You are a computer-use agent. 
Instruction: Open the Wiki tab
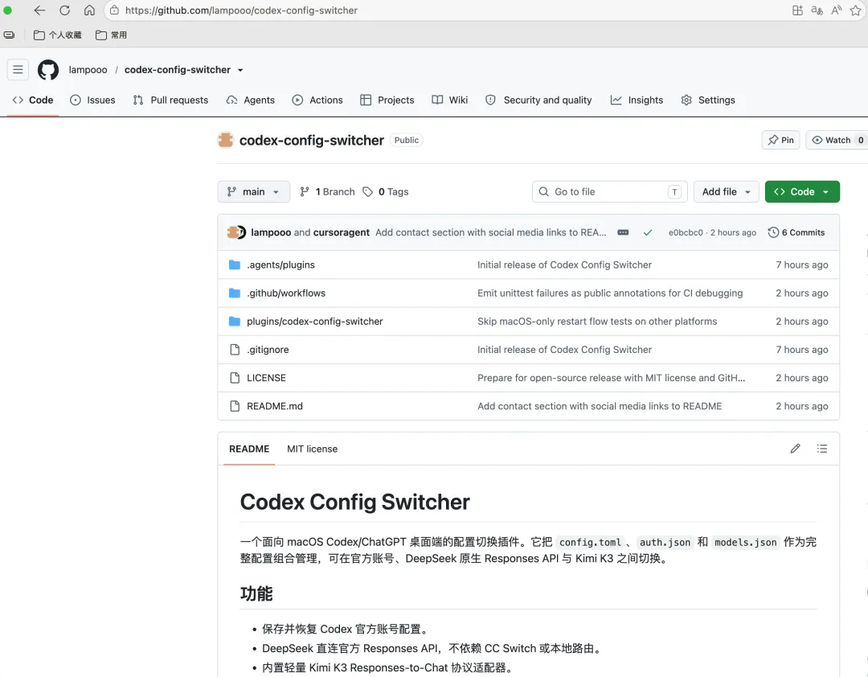[449, 100]
